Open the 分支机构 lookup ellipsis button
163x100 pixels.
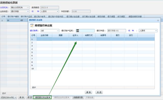coord(28,7)
